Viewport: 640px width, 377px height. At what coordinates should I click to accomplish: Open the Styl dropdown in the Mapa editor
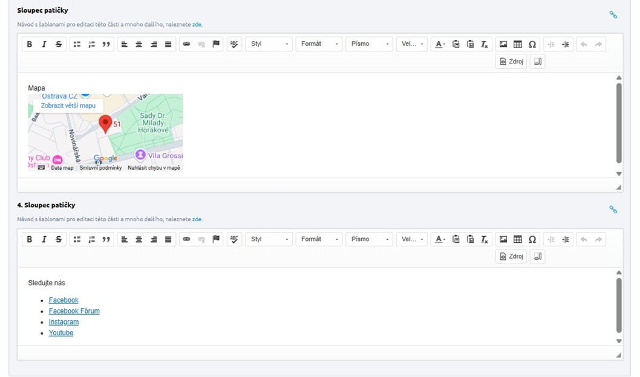click(x=269, y=44)
